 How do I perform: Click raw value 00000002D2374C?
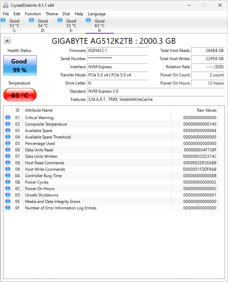[200, 156]
